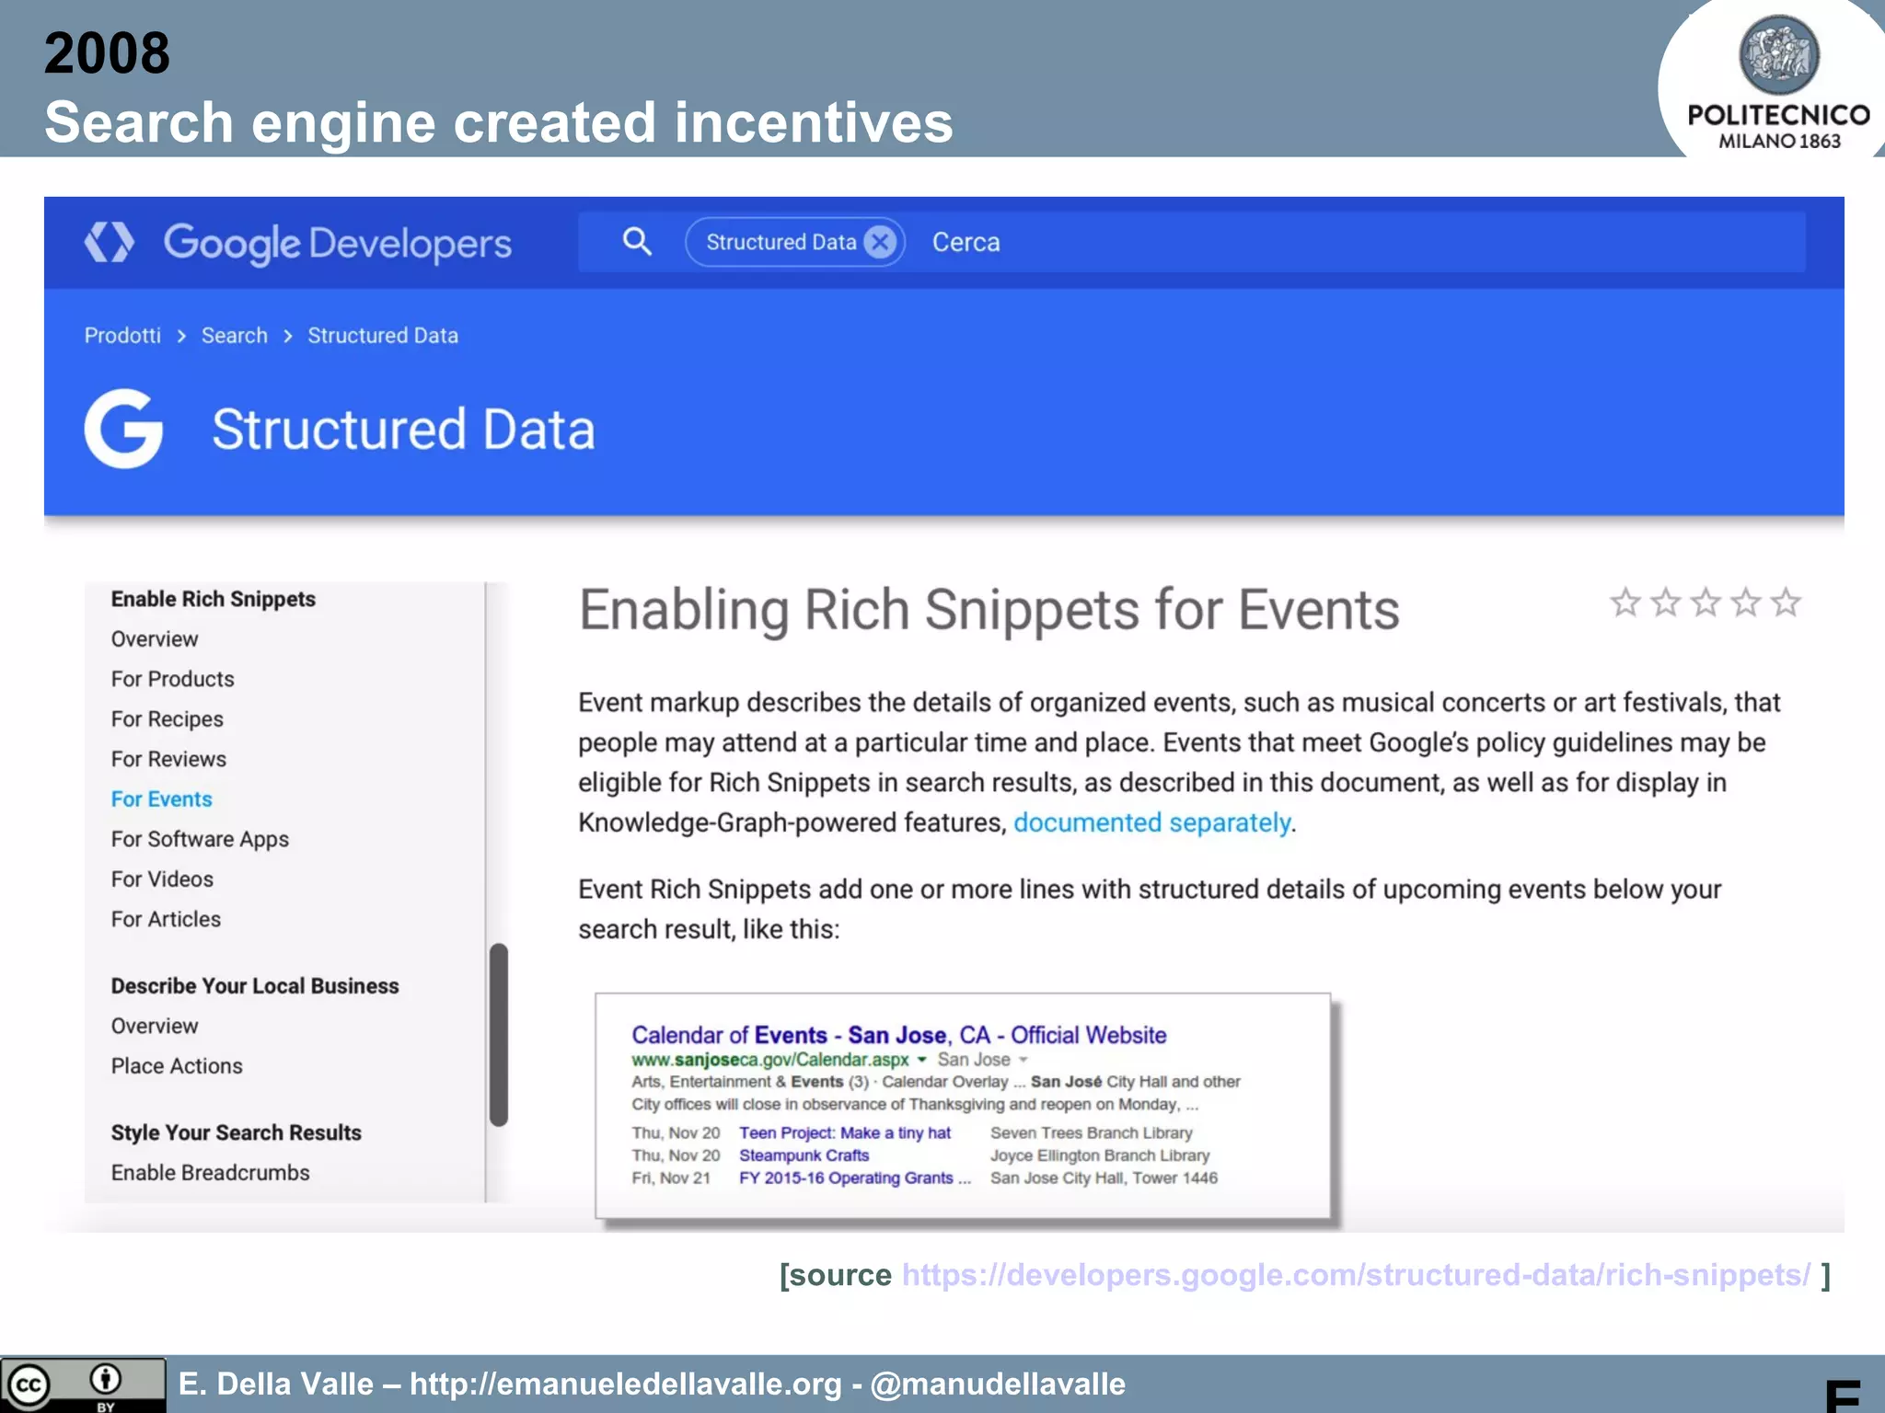Click the developers.google.com source URL
The width and height of the screenshot is (1885, 1413).
click(1356, 1275)
